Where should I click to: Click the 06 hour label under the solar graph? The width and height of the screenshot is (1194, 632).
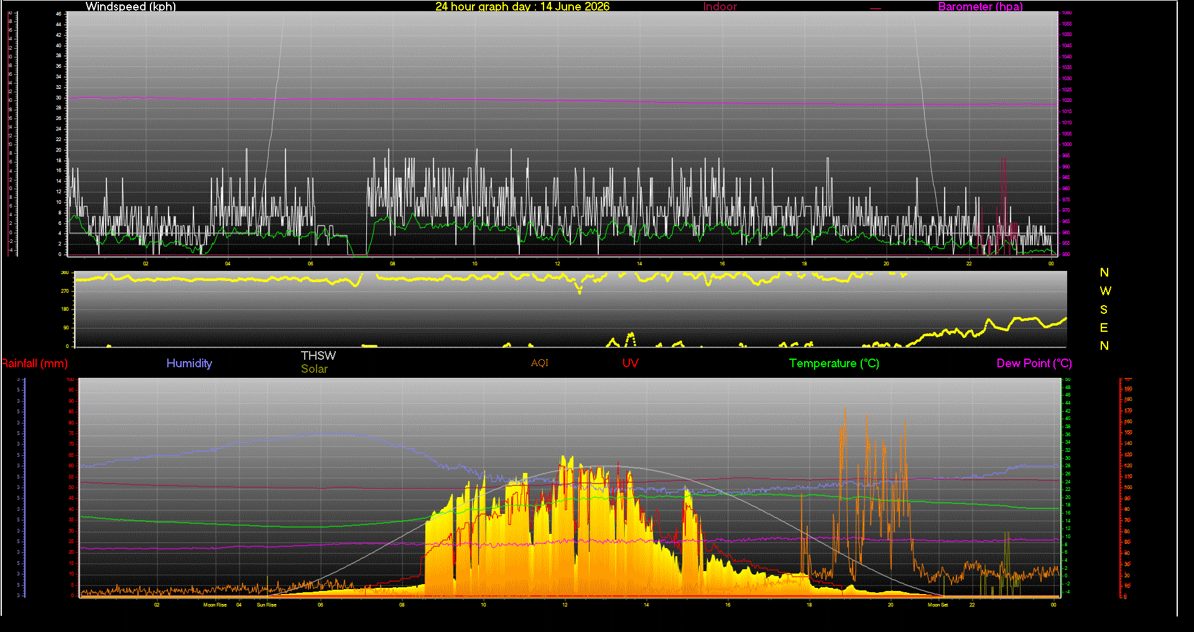[x=320, y=605]
